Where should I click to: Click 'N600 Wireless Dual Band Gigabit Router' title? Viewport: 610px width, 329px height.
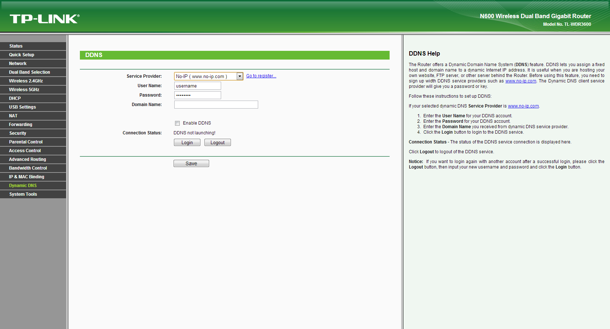click(x=536, y=16)
